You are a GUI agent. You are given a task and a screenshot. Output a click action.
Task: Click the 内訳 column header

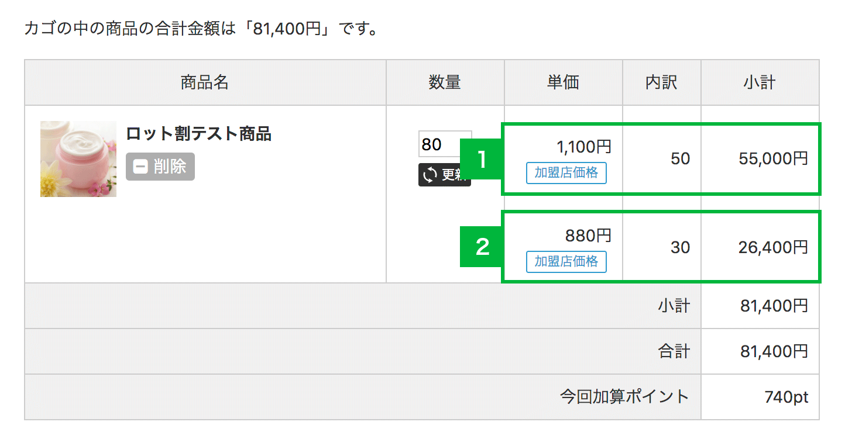tap(661, 82)
